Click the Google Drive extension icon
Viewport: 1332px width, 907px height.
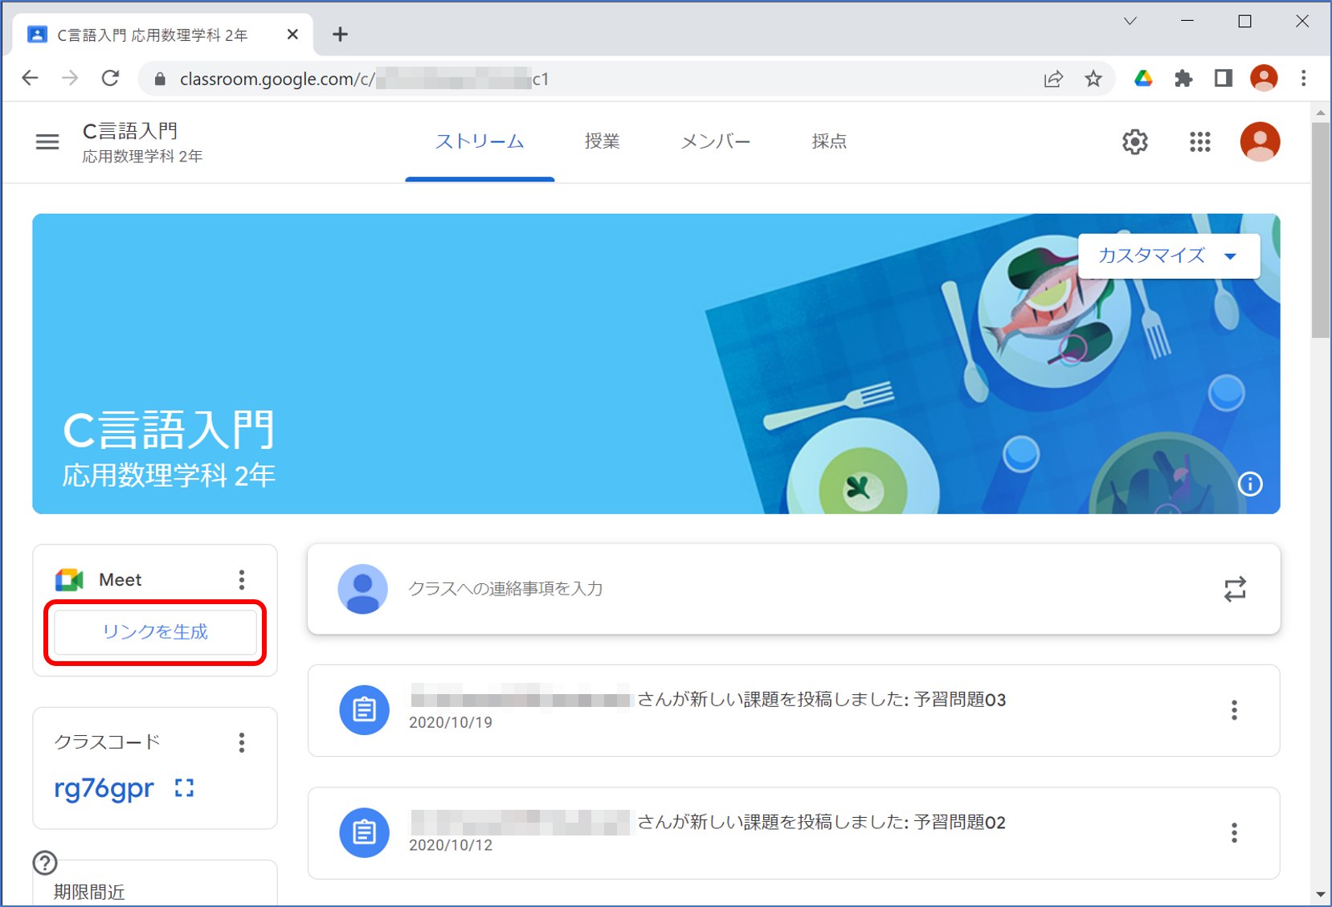[x=1143, y=79]
